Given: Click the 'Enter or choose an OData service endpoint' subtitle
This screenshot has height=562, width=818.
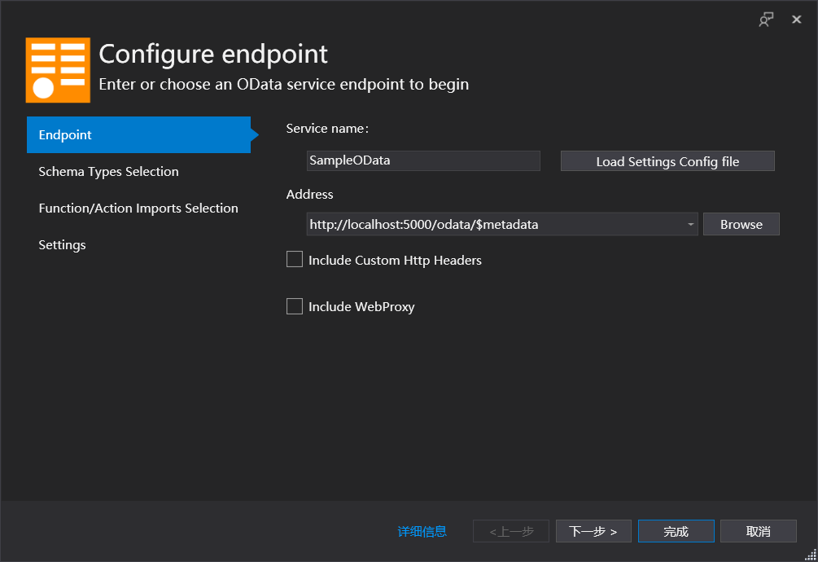Looking at the screenshot, I should 284,85.
